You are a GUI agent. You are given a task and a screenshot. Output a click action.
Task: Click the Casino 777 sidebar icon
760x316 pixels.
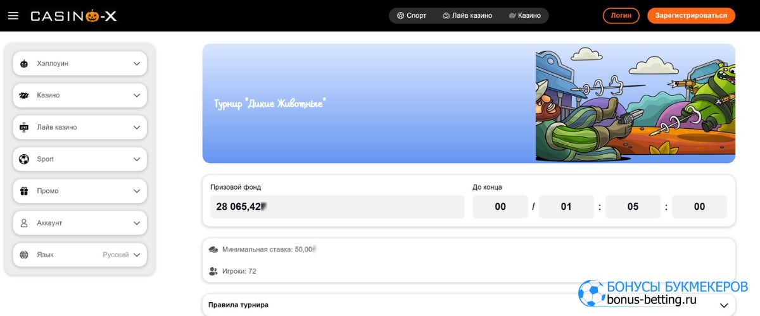coord(24,95)
